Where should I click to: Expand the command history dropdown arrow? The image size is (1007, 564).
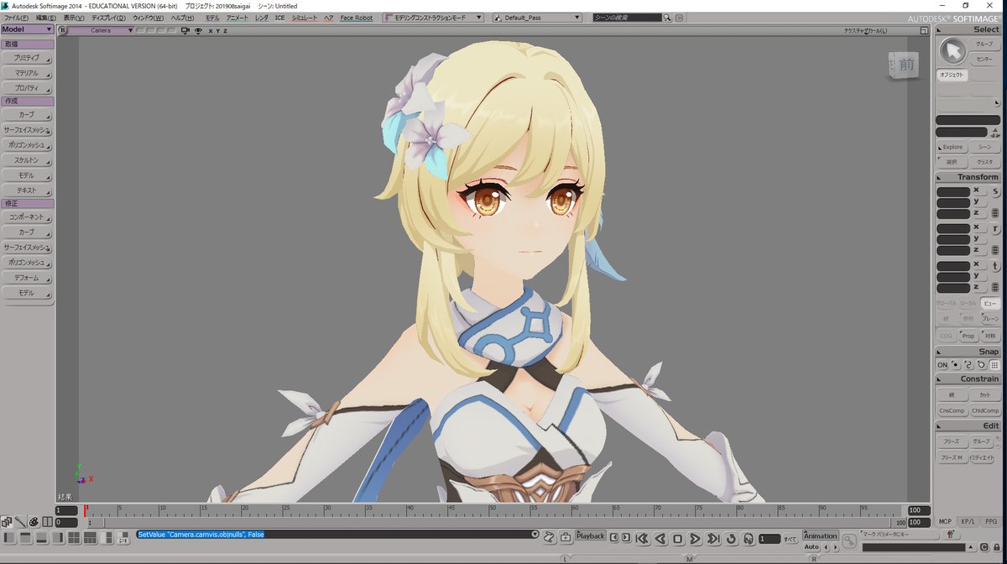(x=535, y=534)
